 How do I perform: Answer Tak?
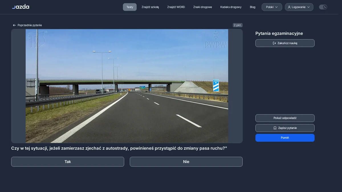pos(68,162)
